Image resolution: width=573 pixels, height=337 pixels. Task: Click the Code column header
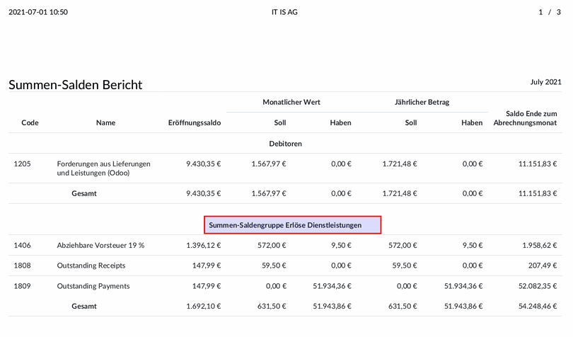tap(30, 122)
